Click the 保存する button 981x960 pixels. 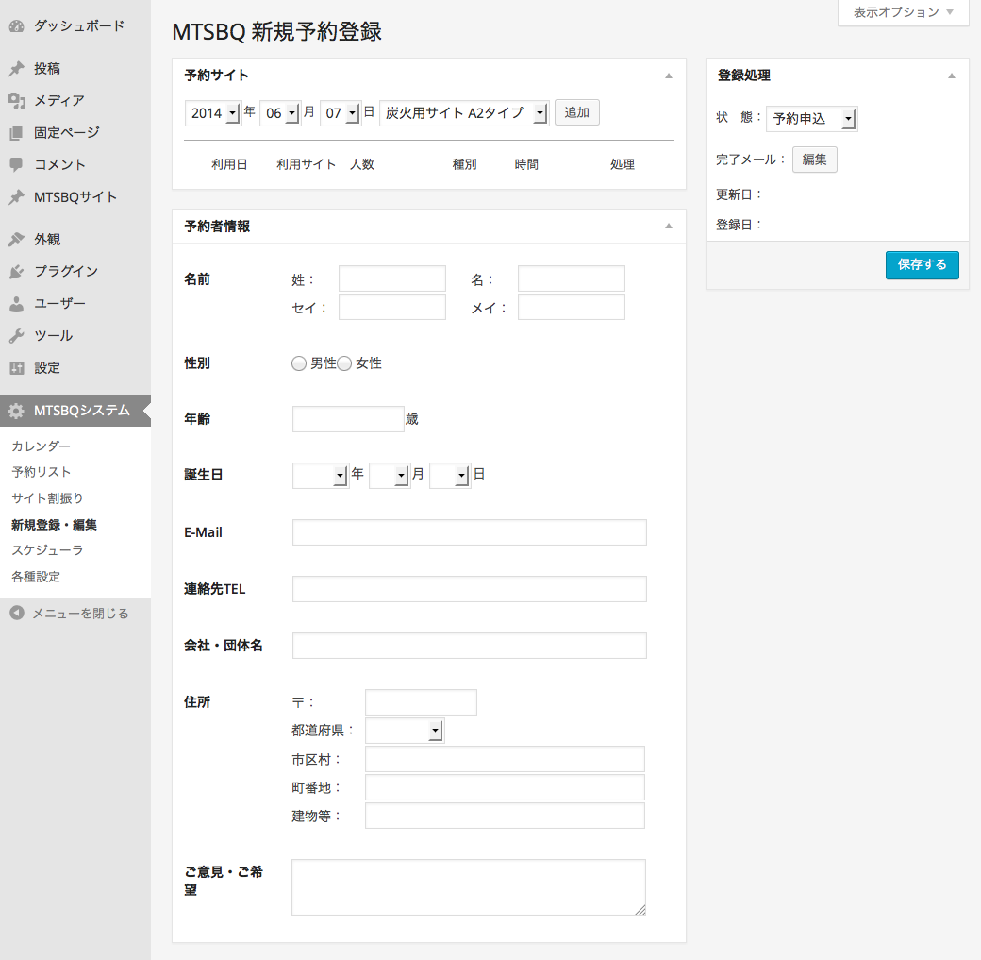[923, 265]
